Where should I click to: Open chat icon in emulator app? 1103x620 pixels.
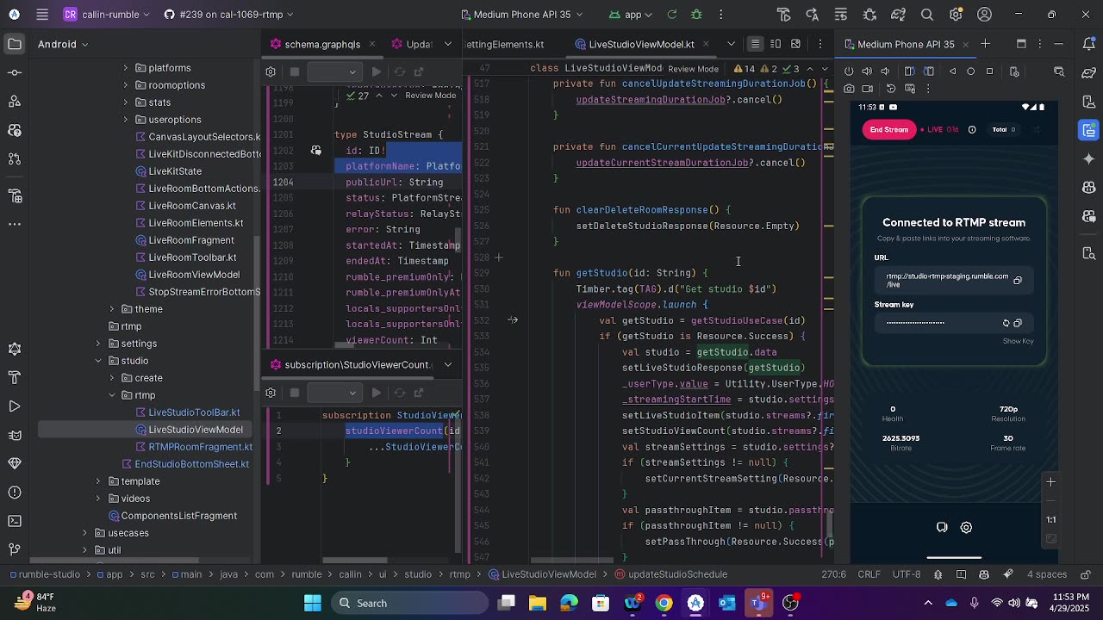[942, 528]
